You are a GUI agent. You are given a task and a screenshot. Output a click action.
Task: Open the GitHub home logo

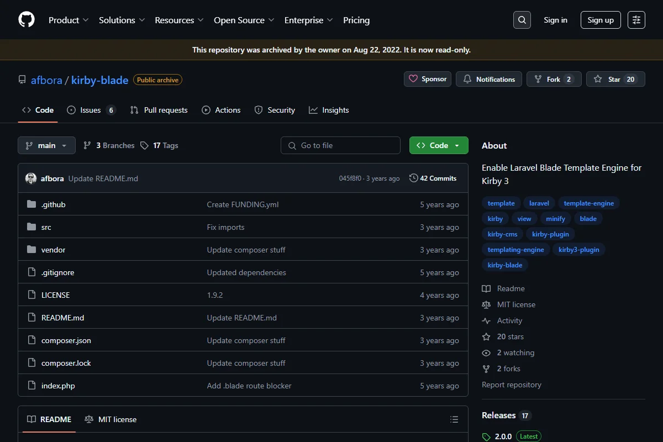point(27,20)
